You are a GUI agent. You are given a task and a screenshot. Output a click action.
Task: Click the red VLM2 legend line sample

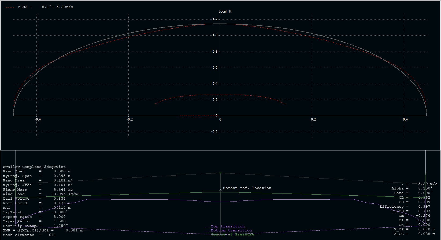pyautogui.click(x=10, y=7)
